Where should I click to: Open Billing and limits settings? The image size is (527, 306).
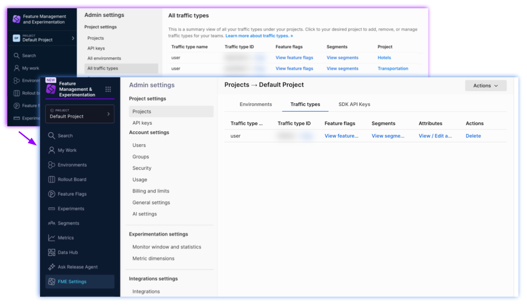coord(151,191)
